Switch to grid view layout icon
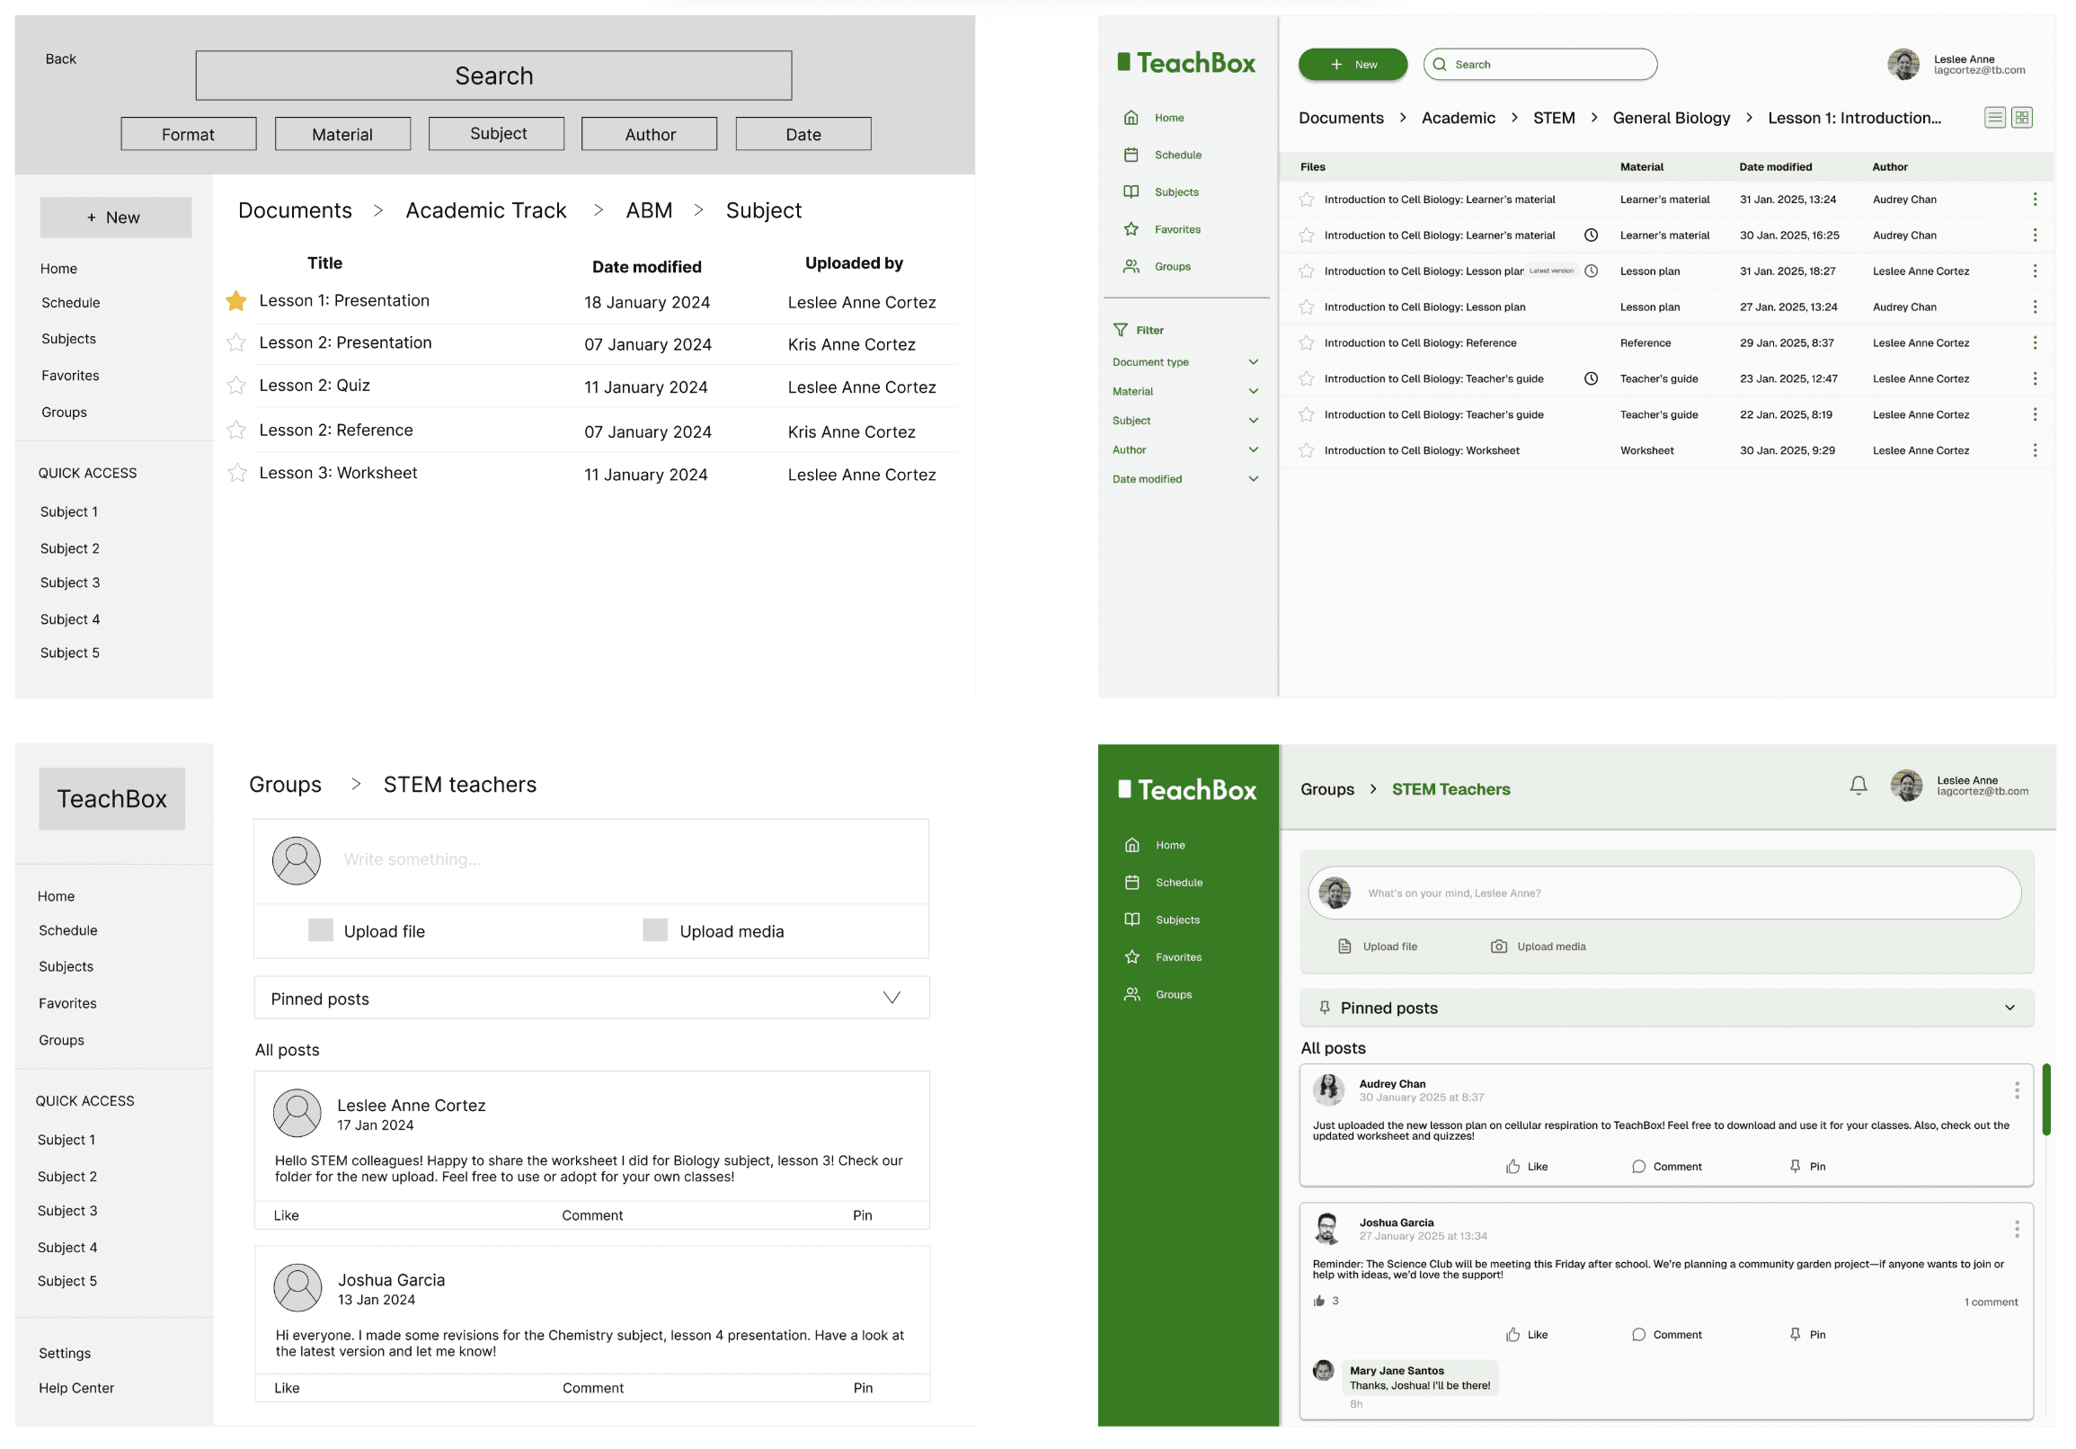Viewport: 2076px width, 1449px height. [2022, 118]
